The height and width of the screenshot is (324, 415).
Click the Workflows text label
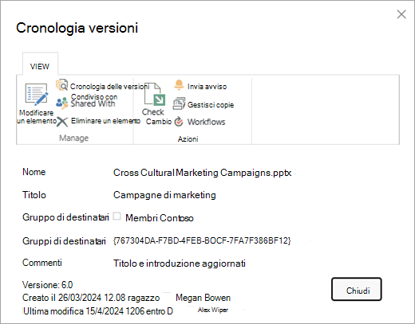206,122
